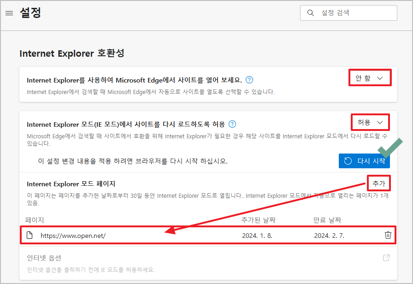Delete the https://www.open.net/ entry with trash icon
The width and height of the screenshot is (413, 284).
[388, 235]
